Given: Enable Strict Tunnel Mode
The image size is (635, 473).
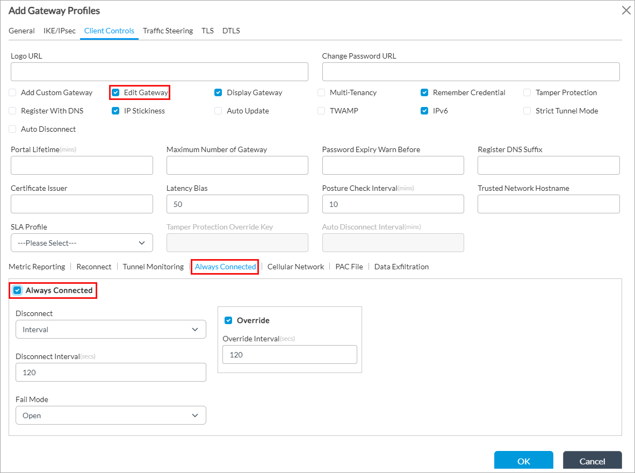Looking at the screenshot, I should click(x=526, y=111).
